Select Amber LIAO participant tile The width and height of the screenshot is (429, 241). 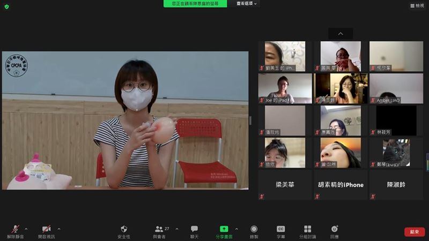[396, 88]
